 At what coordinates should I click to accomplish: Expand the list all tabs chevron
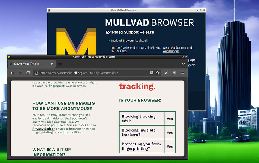pyautogui.click(x=183, y=64)
